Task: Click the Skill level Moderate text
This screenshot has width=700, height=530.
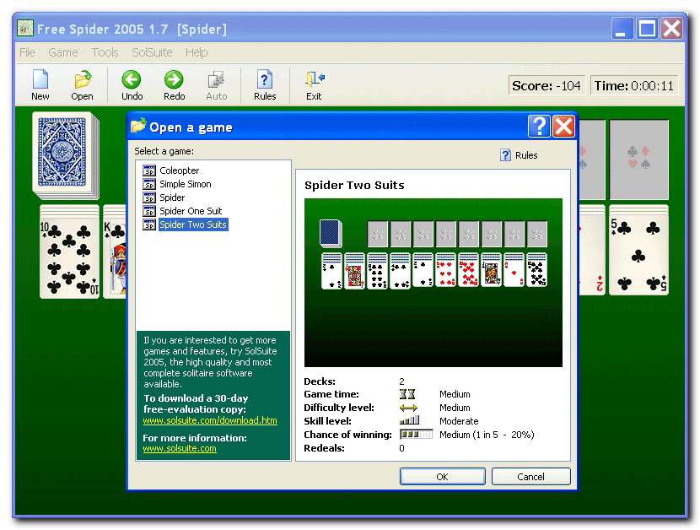Action: 459,421
